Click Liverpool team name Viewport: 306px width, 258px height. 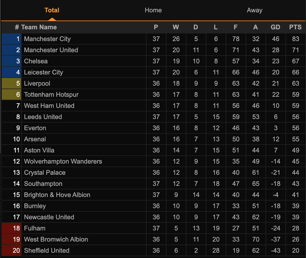pyautogui.click(x=37, y=83)
